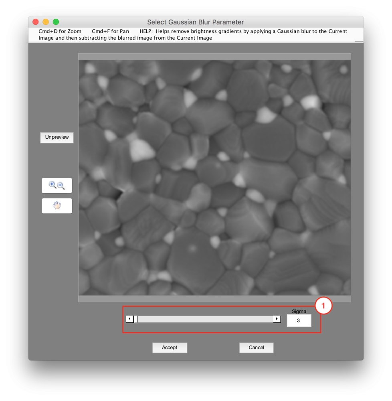The image size is (392, 401).
Task: Click the Sigma value input field
Action: point(299,320)
